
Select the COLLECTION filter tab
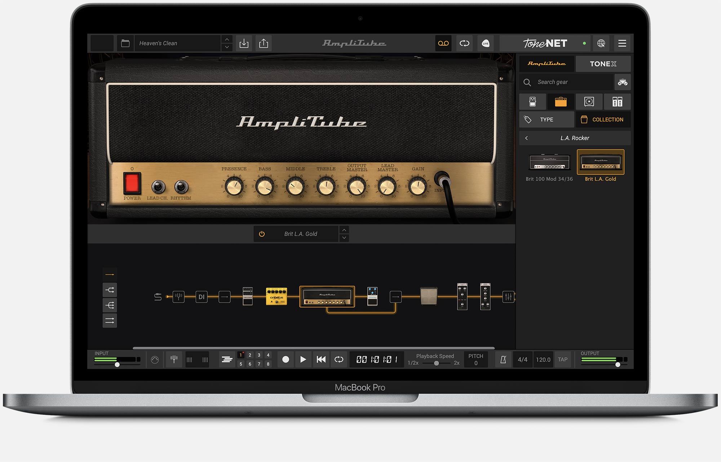603,120
